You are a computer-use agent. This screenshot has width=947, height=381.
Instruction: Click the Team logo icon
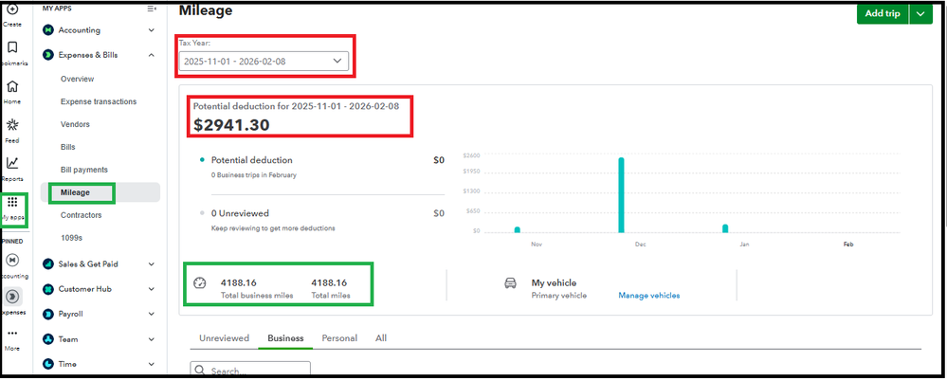(47, 339)
